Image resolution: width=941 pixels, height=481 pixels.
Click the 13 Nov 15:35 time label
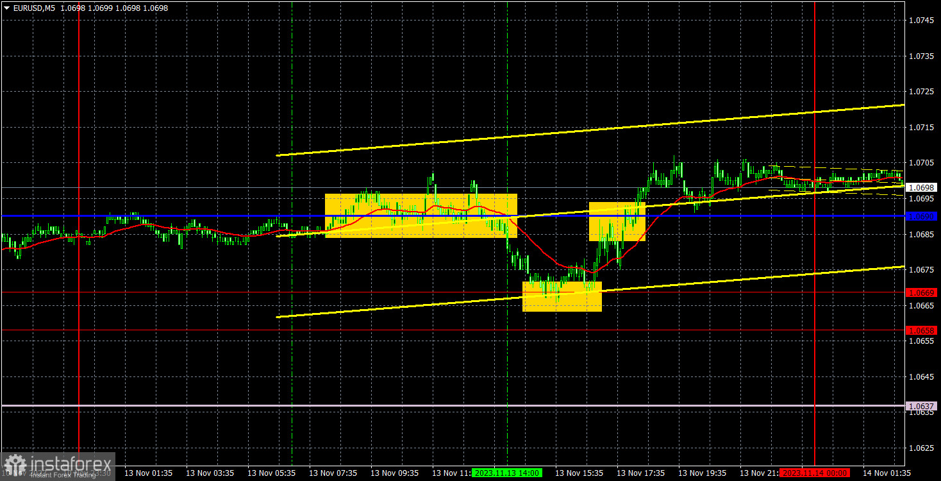click(x=579, y=473)
